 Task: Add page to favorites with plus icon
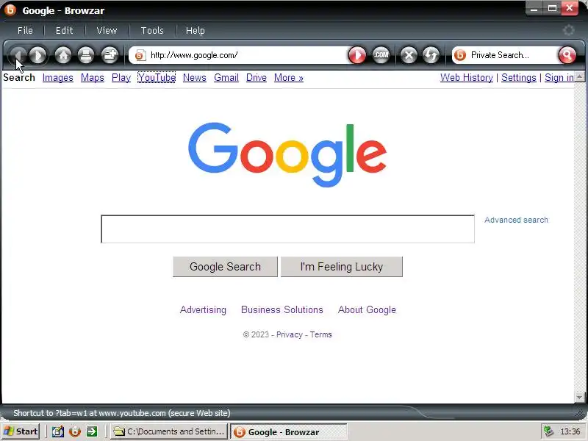tap(110, 56)
